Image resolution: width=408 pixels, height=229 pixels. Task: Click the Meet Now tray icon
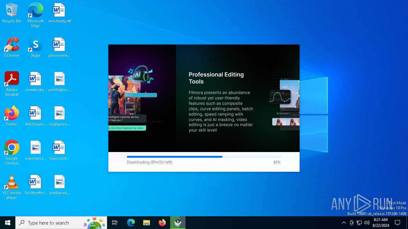(x=352, y=223)
